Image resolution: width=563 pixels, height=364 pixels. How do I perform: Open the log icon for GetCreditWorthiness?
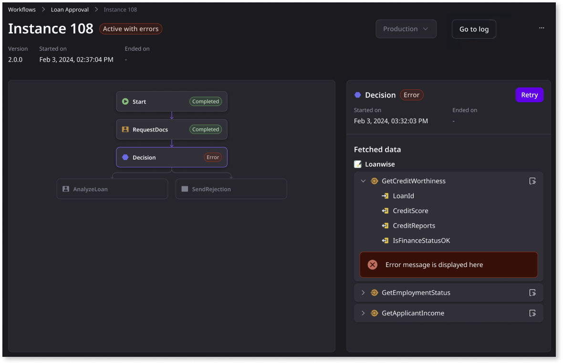(x=533, y=181)
